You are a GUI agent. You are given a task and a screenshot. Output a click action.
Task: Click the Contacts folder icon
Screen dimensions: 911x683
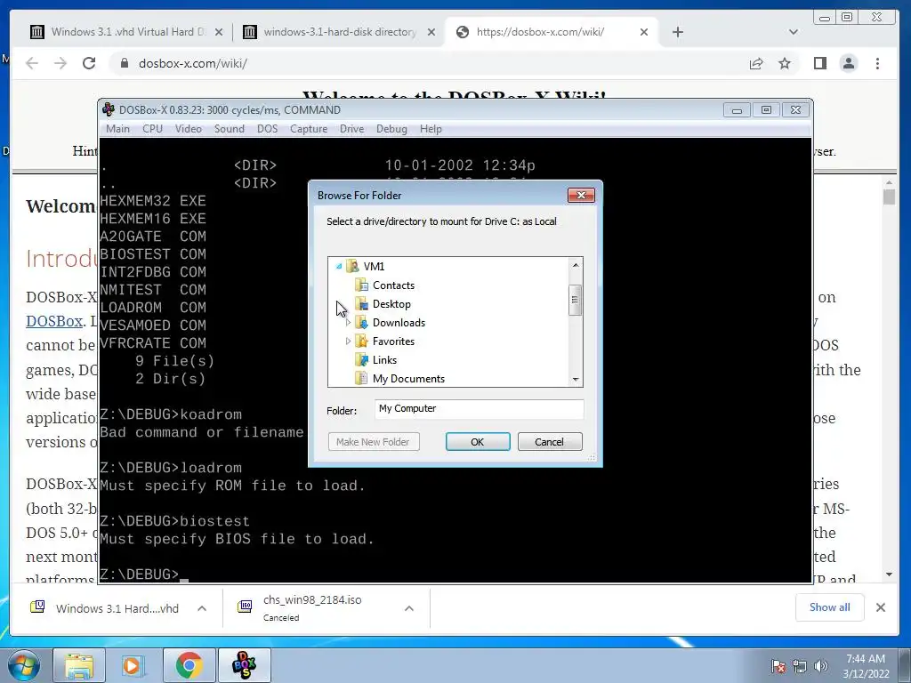(361, 285)
